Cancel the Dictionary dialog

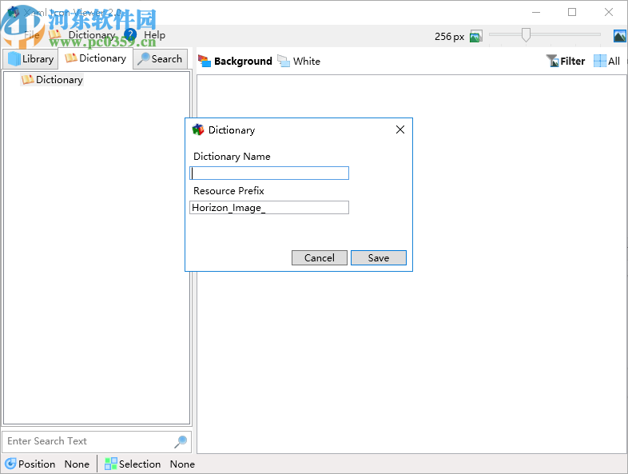coord(320,257)
